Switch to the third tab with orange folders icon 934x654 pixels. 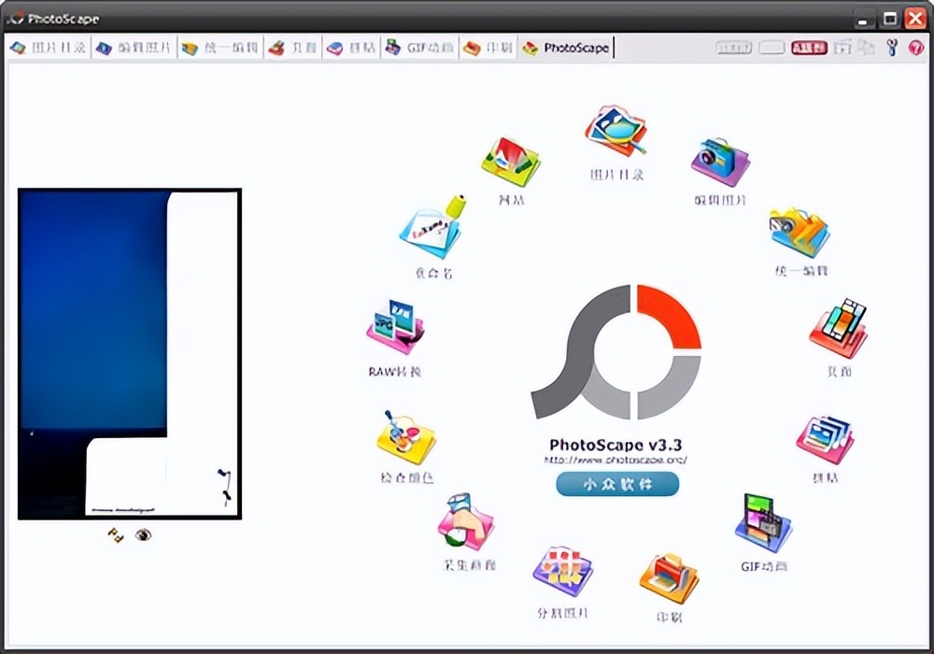pos(220,48)
